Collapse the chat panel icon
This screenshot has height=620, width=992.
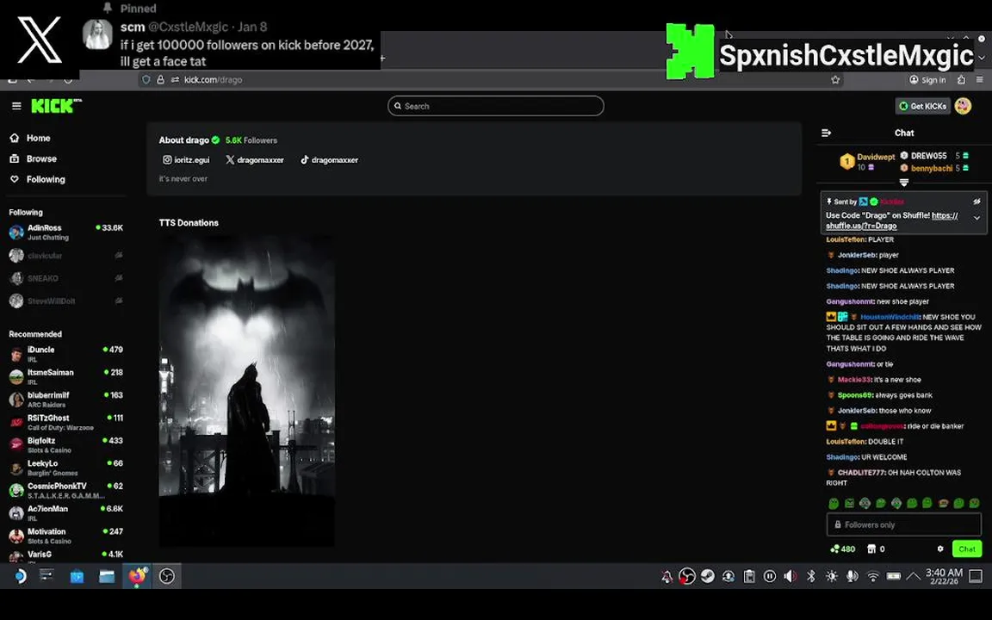[x=827, y=133]
